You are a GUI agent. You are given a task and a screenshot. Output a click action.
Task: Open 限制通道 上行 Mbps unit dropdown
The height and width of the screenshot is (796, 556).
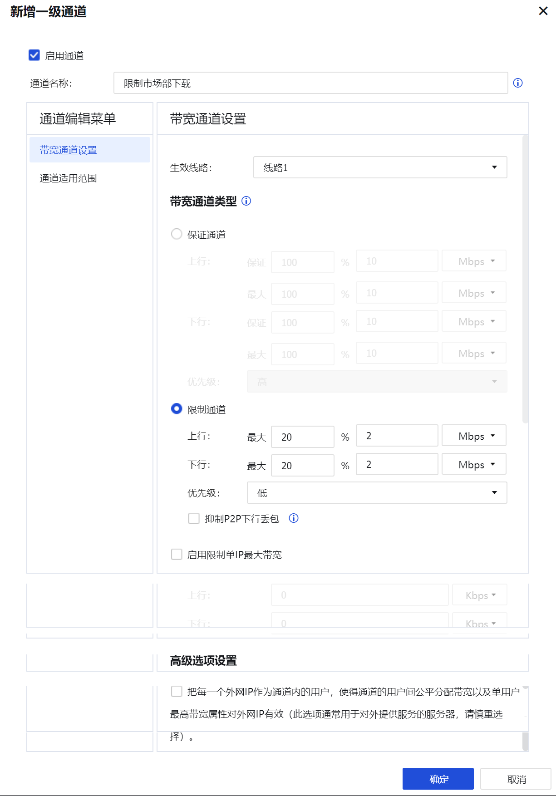pyautogui.click(x=474, y=436)
